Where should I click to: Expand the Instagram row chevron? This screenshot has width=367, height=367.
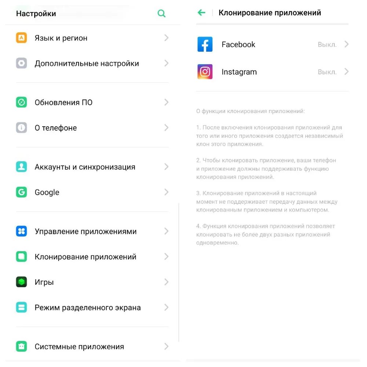pyautogui.click(x=347, y=72)
